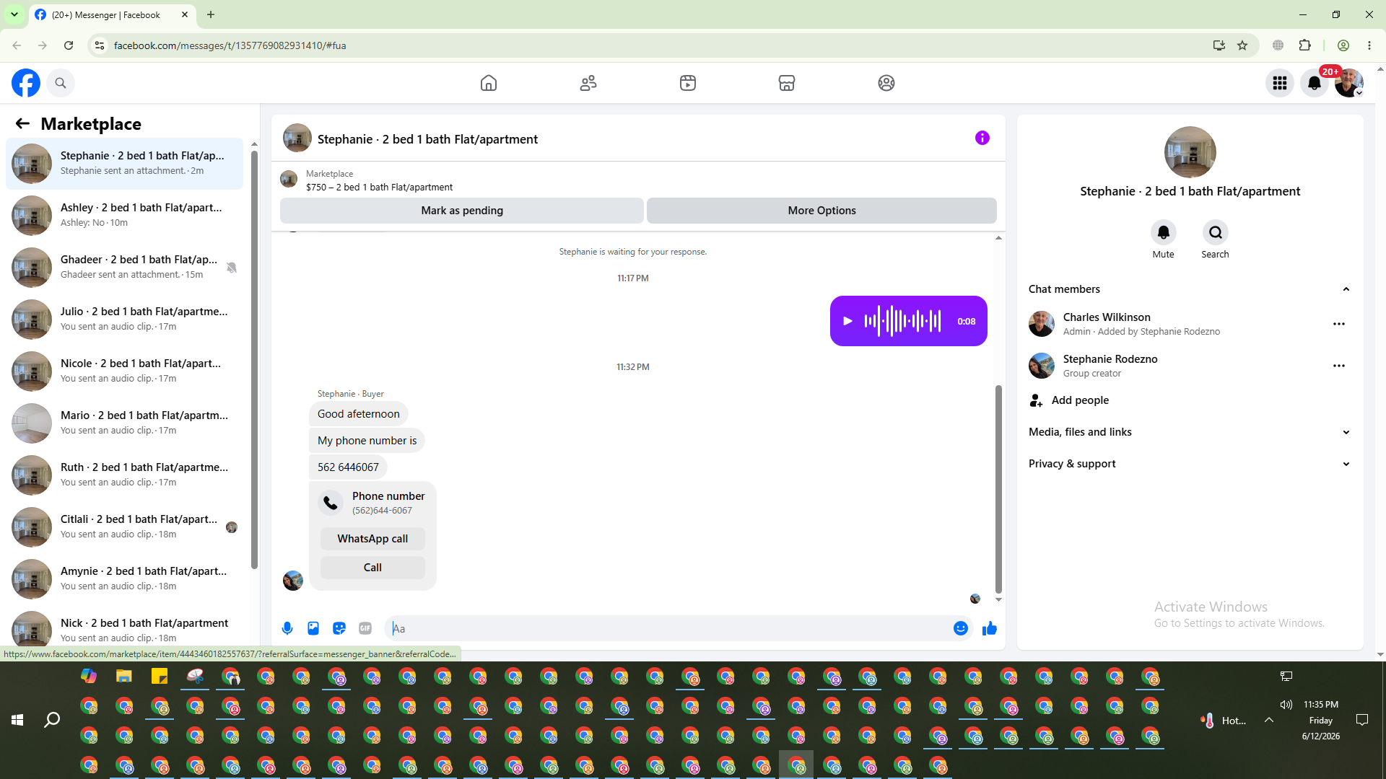Open the browser extensions puzzle icon

click(1305, 45)
